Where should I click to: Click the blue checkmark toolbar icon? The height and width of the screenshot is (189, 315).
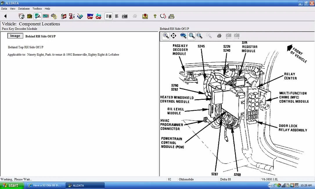pyautogui.click(x=80, y=16)
